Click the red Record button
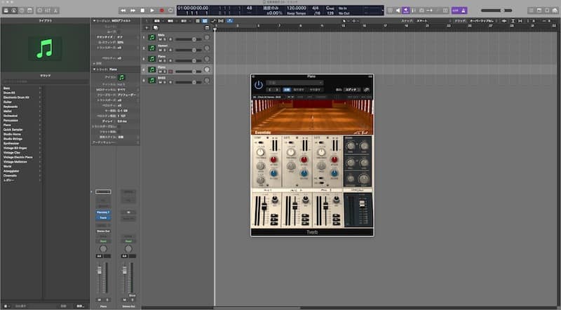The width and height of the screenshot is (561, 310). coord(162,11)
